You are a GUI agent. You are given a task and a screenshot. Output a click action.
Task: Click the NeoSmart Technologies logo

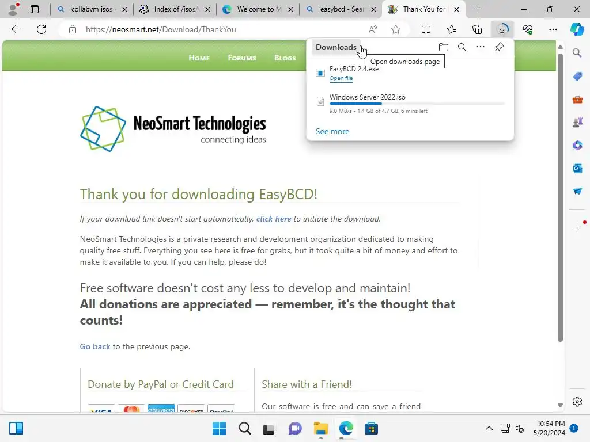tap(173, 129)
